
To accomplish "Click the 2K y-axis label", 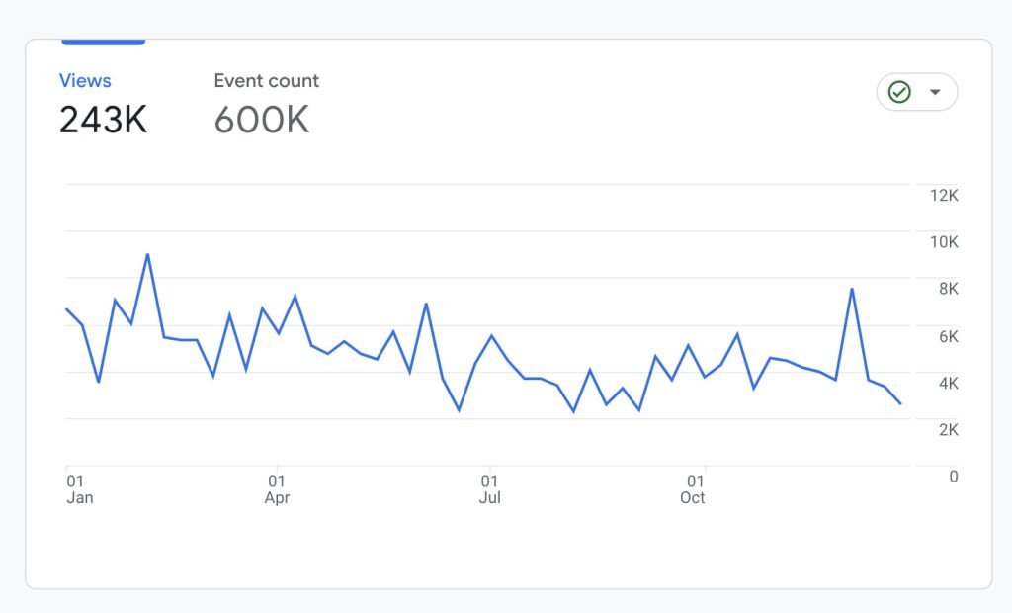I will [x=949, y=429].
